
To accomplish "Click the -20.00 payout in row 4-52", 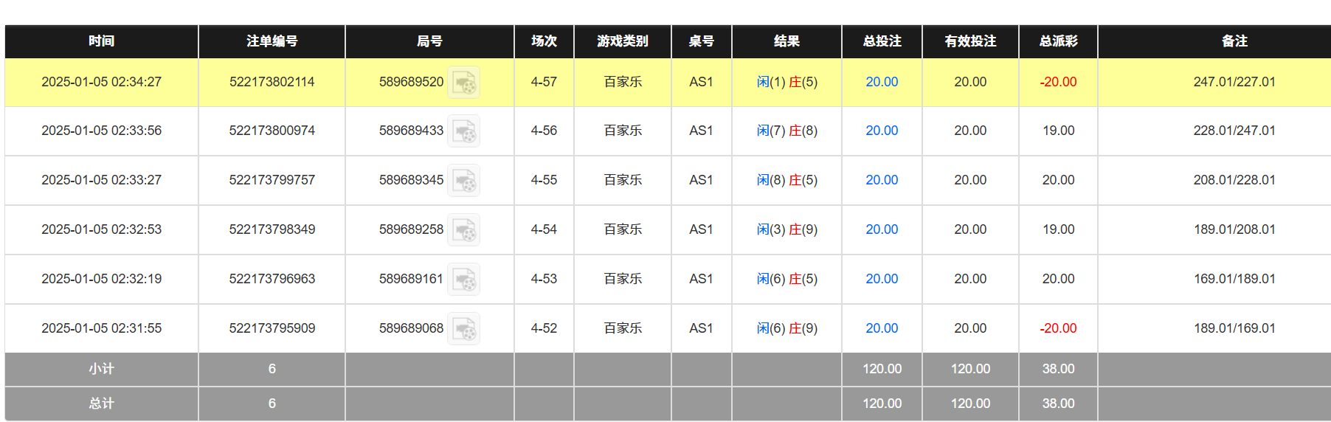I will pyautogui.click(x=1058, y=328).
